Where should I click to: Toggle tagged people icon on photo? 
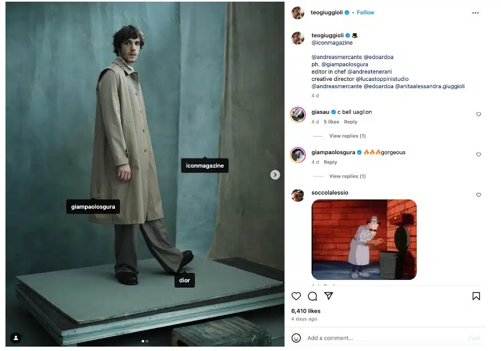click(x=16, y=337)
